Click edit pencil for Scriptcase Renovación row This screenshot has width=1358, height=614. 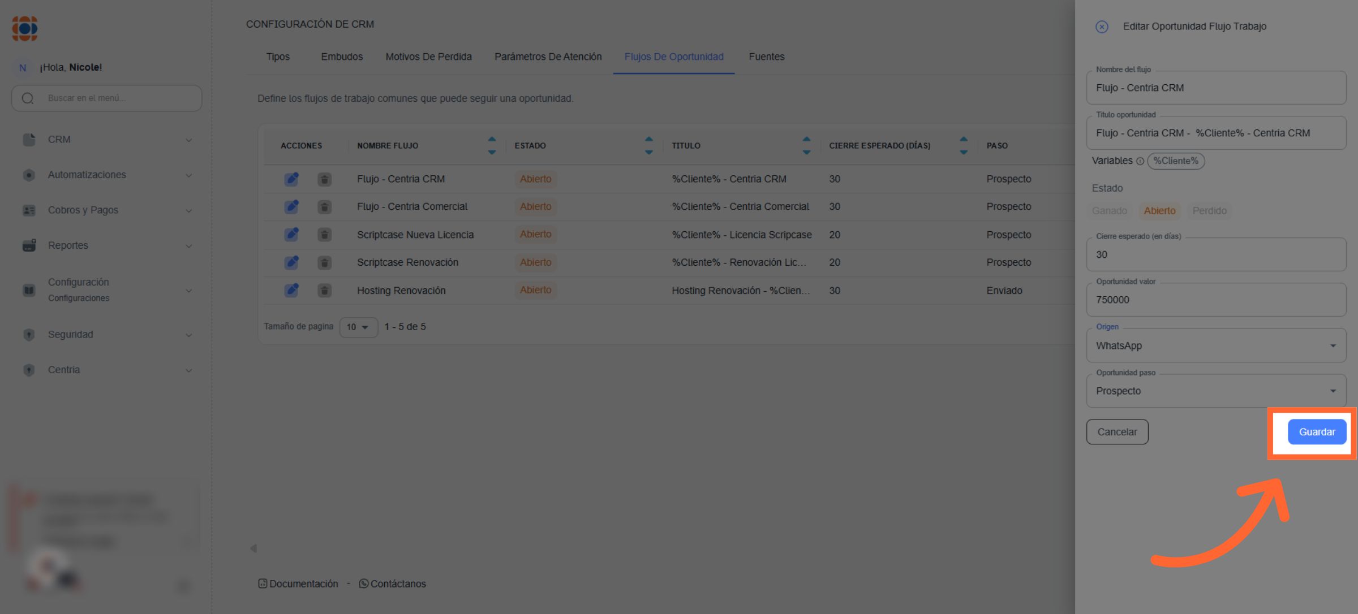[x=291, y=262]
